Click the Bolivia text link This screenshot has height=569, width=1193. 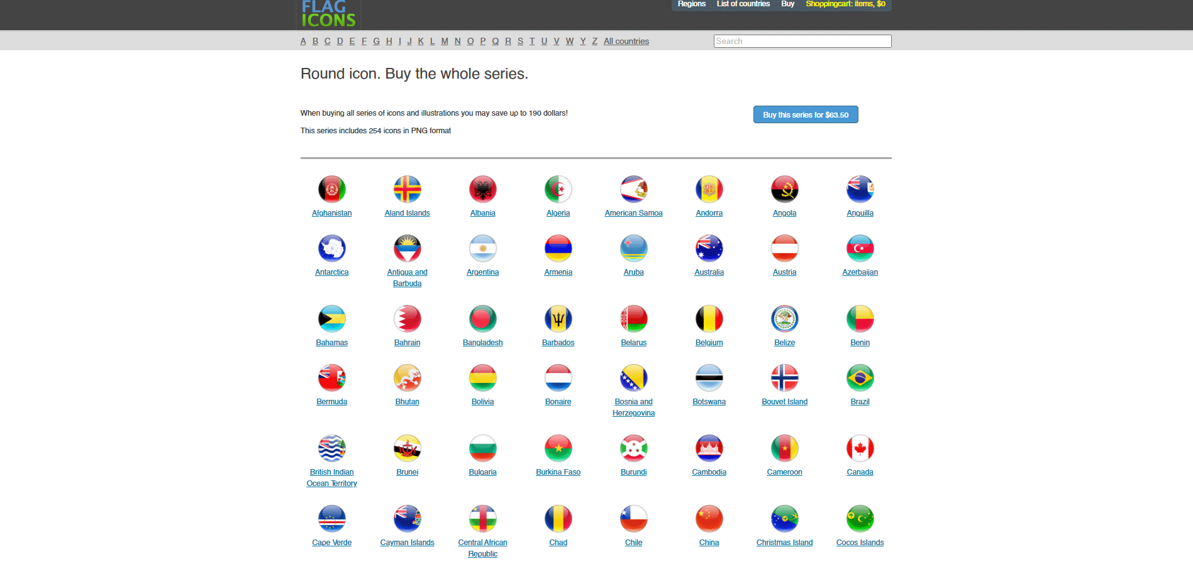pyautogui.click(x=483, y=402)
